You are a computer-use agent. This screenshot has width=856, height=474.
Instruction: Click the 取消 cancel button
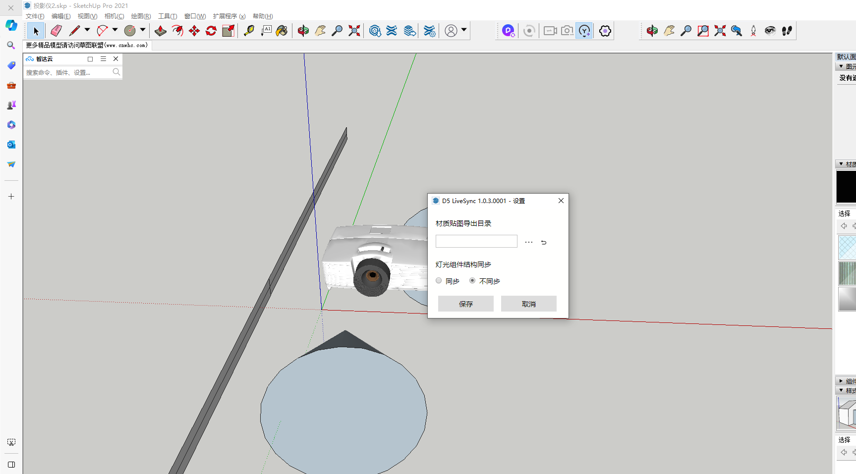[x=528, y=304]
